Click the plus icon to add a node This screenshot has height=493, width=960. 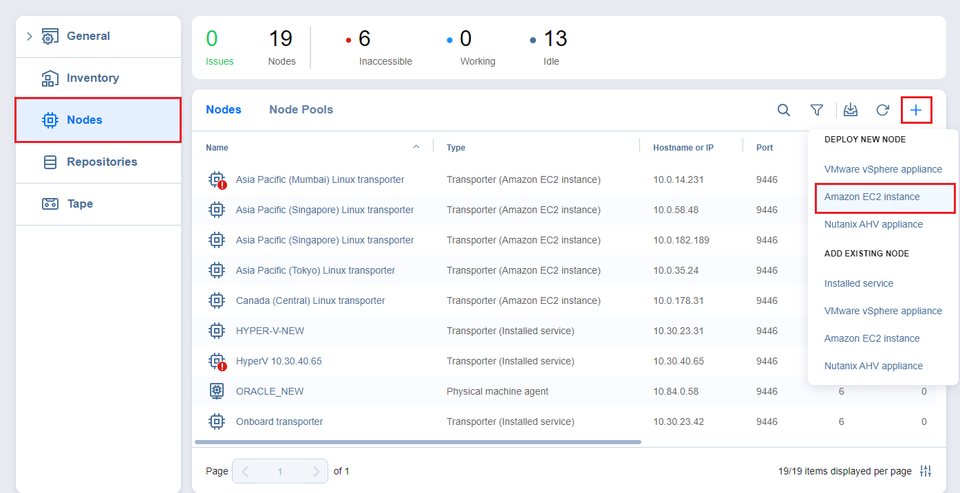click(917, 109)
